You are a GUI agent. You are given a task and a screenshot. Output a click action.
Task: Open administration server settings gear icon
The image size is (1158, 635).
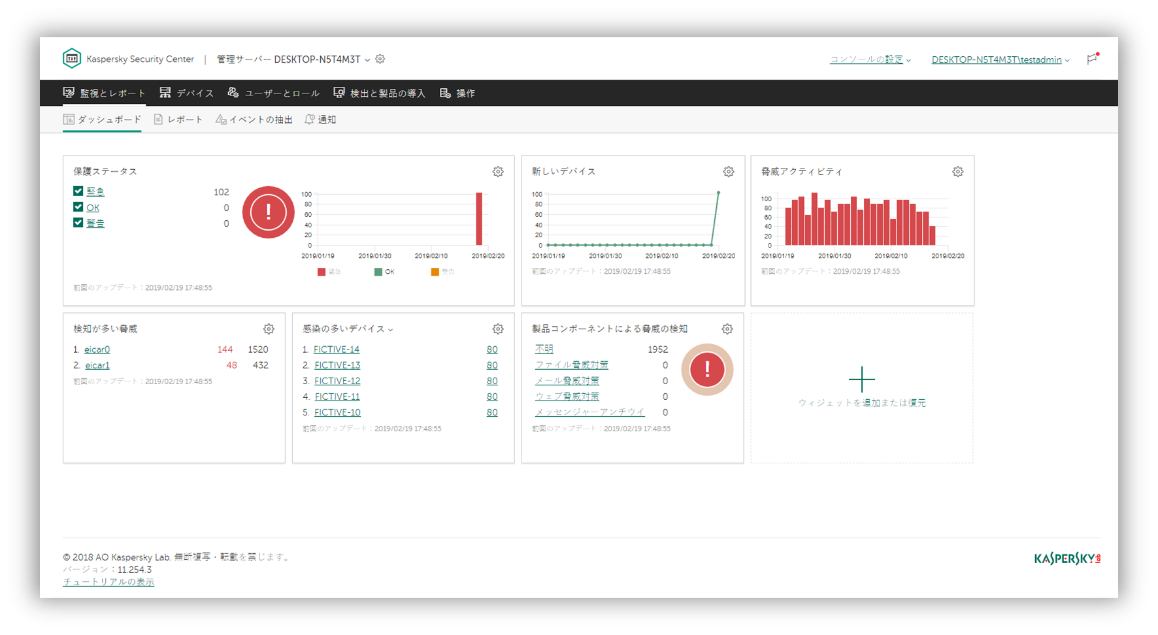click(380, 59)
